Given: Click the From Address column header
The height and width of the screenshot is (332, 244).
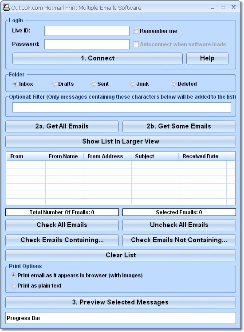Looking at the screenshot, I should tap(107, 156).
